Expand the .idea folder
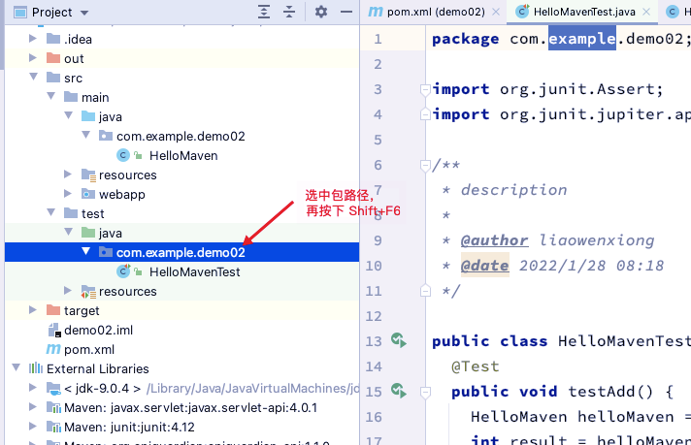The height and width of the screenshot is (445, 691). 33,39
